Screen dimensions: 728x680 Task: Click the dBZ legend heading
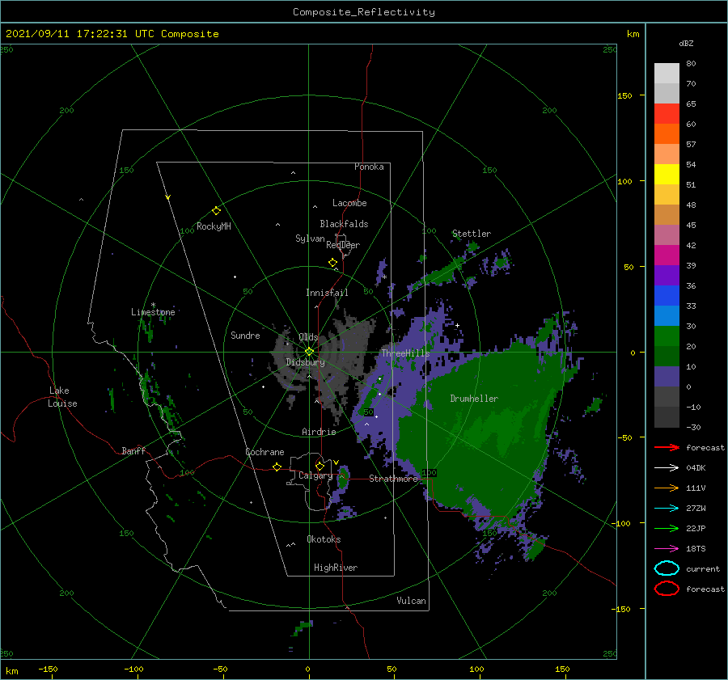[686, 43]
